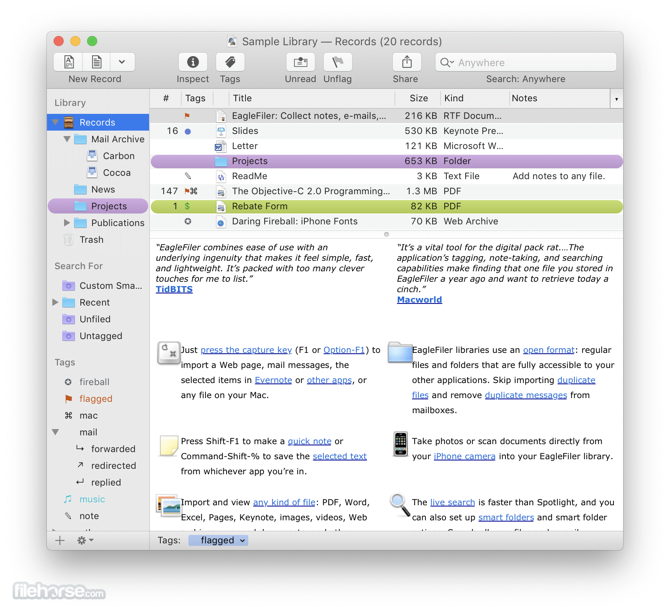Select the ReadMe text file record
This screenshot has width=670, height=612.
(x=386, y=176)
